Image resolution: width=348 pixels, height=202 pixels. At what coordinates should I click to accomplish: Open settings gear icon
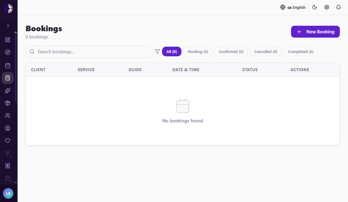327,7
